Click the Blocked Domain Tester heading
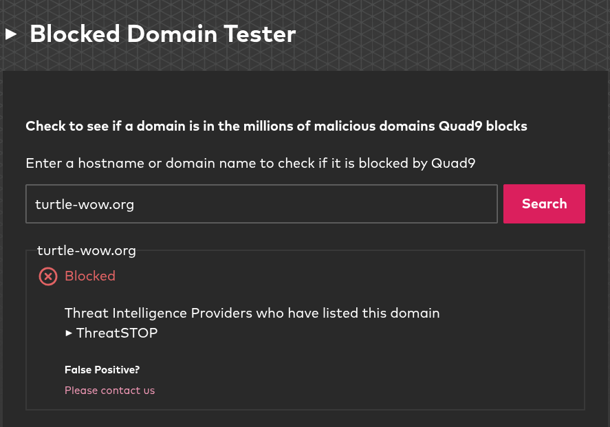The image size is (610, 427). 162,34
